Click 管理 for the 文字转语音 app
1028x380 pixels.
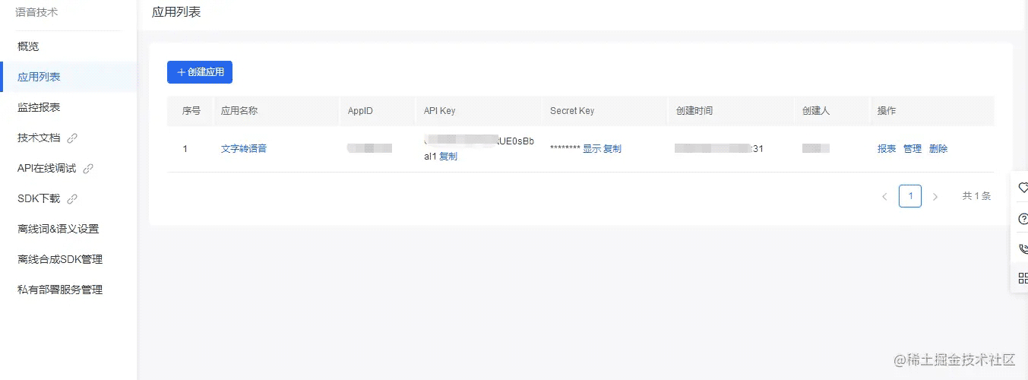coord(913,149)
